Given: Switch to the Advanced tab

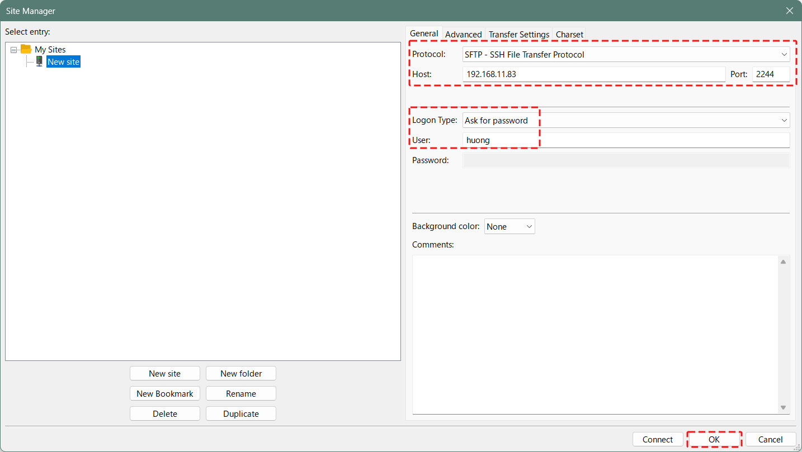Looking at the screenshot, I should click(x=463, y=35).
